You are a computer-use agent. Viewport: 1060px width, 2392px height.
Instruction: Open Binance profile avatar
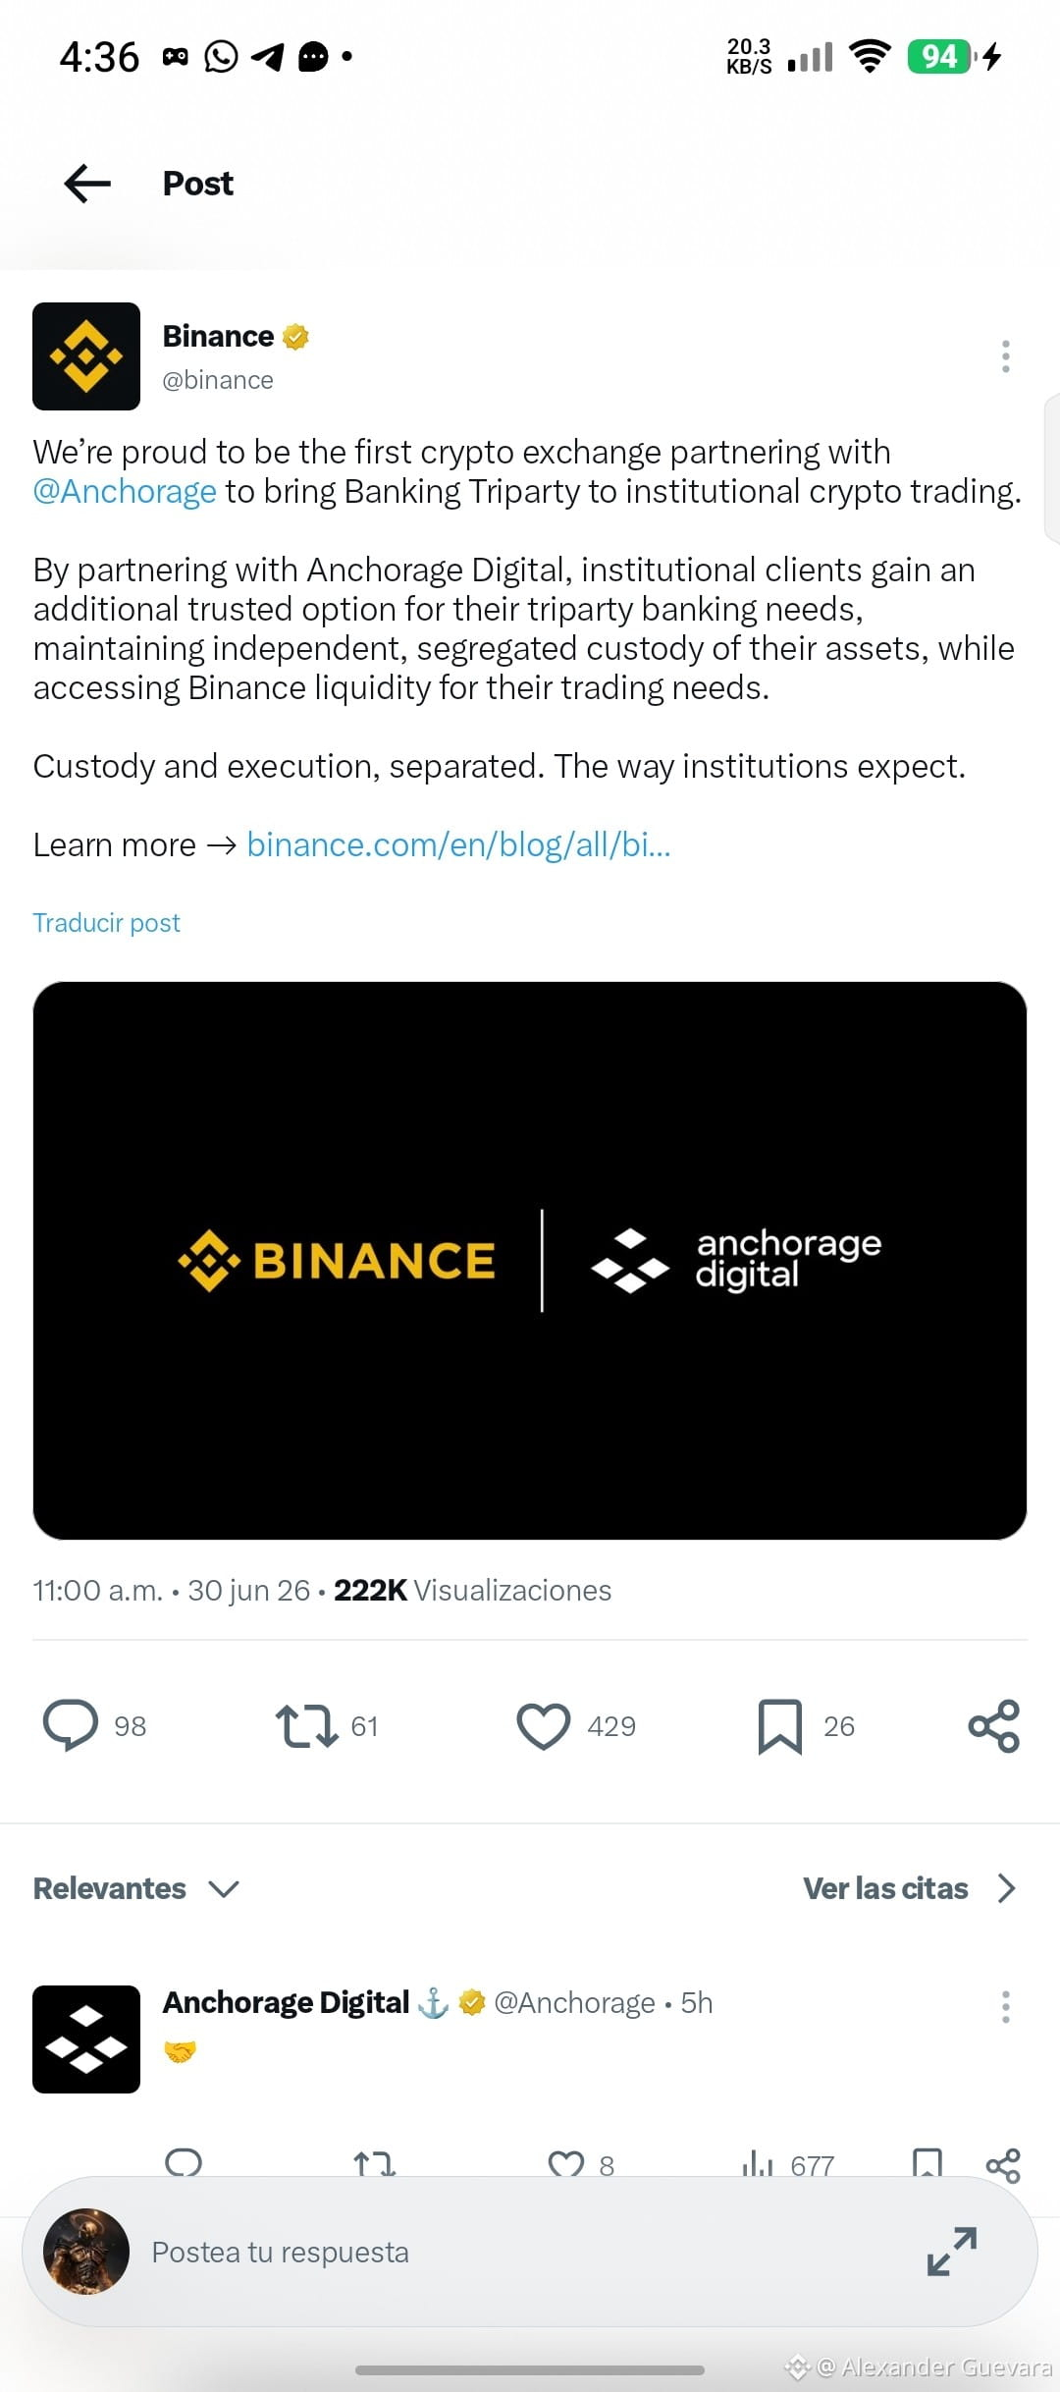click(x=86, y=356)
